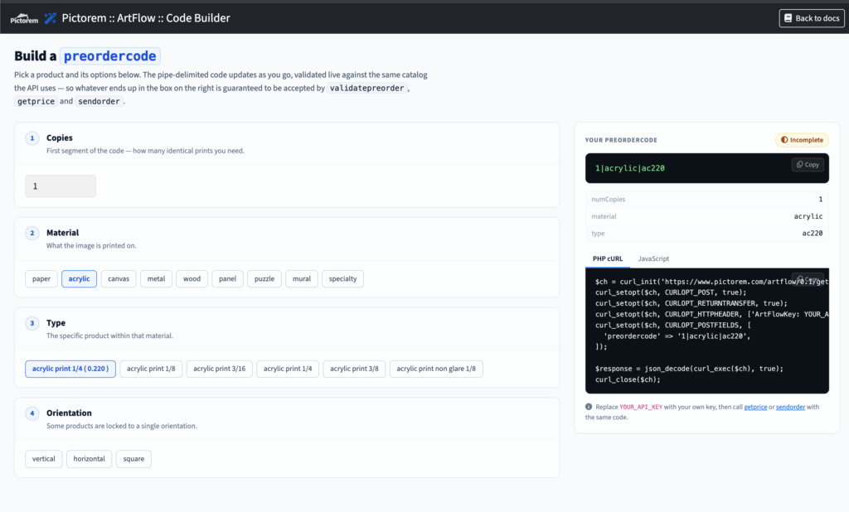Select acrylic material
This screenshot has width=849, height=512.
(79, 278)
